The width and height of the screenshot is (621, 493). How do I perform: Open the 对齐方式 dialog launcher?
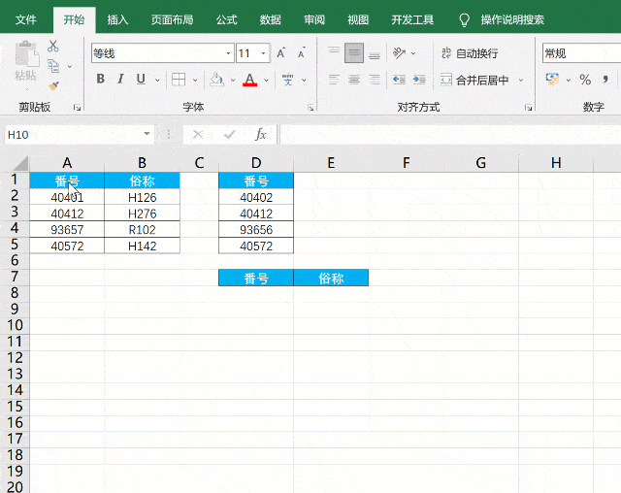(x=528, y=108)
